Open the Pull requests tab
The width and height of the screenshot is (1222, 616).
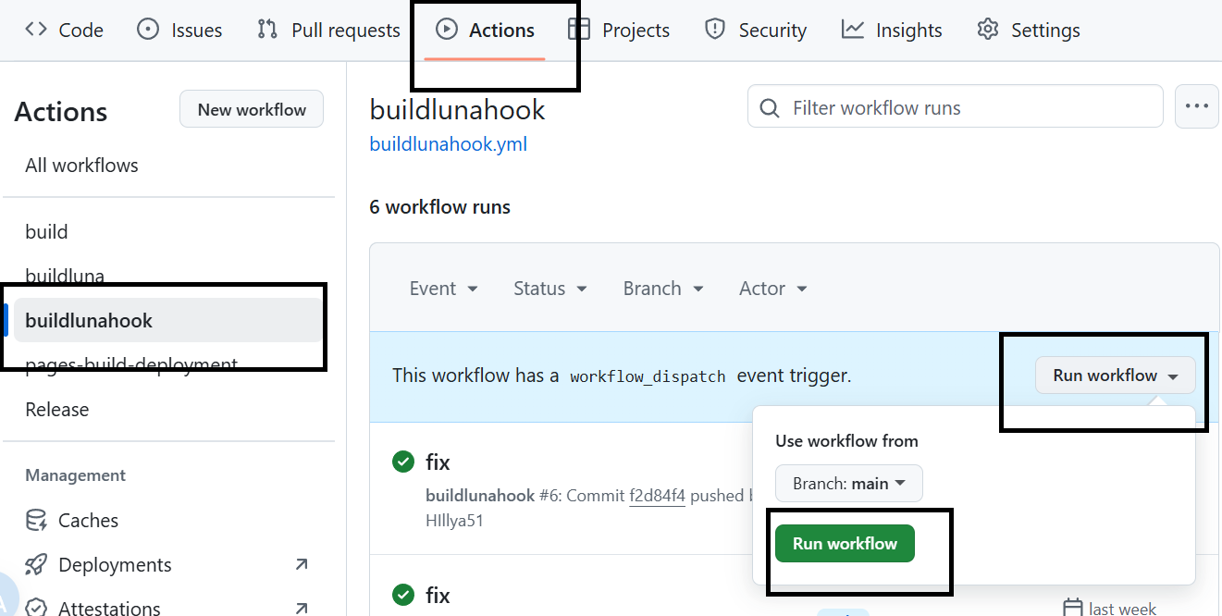328,30
